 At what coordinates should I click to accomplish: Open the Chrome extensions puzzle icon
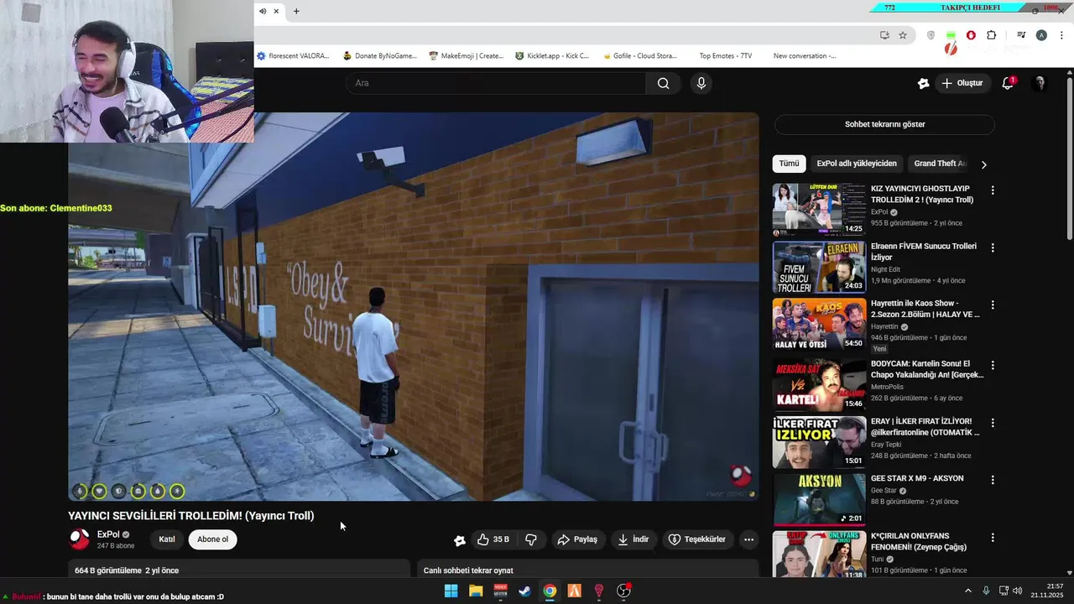click(991, 35)
